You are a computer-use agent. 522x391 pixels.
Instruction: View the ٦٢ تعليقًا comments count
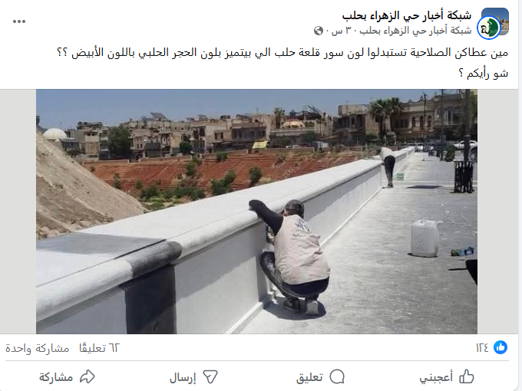pyautogui.click(x=99, y=348)
